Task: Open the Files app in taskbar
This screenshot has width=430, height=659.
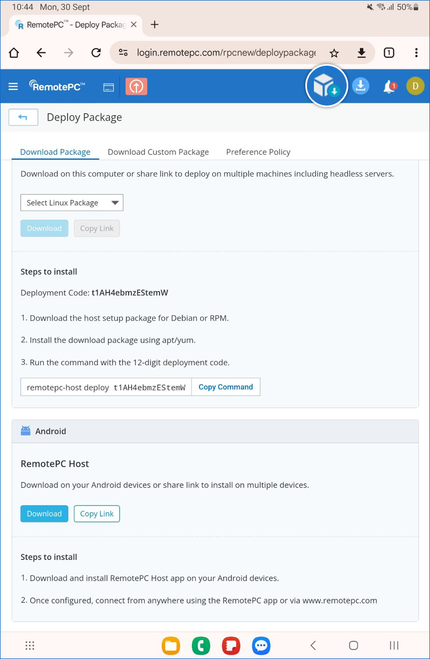Action: [171, 646]
